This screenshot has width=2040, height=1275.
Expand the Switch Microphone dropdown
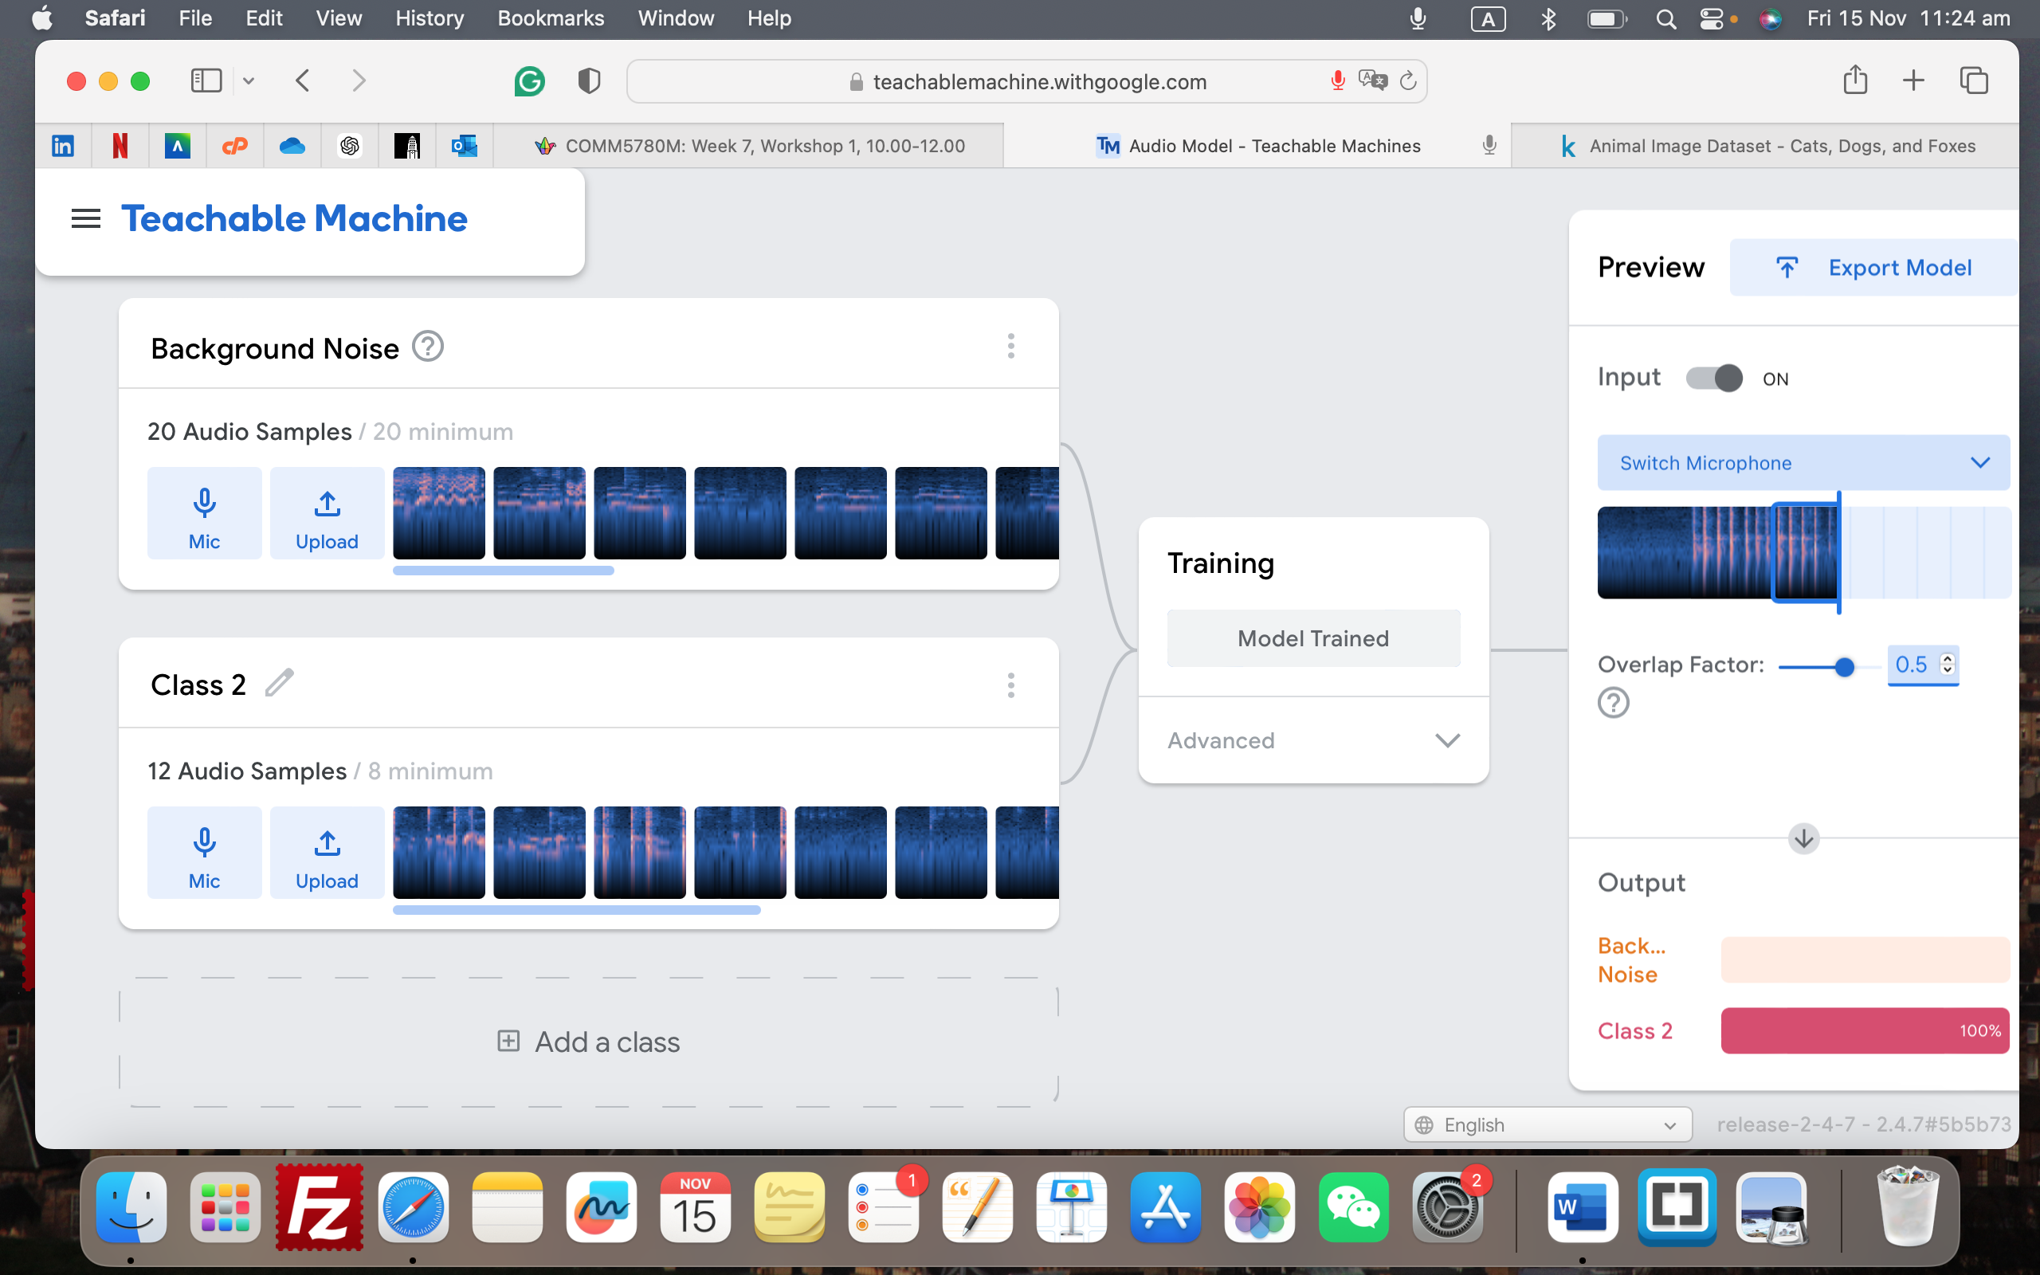(1803, 463)
